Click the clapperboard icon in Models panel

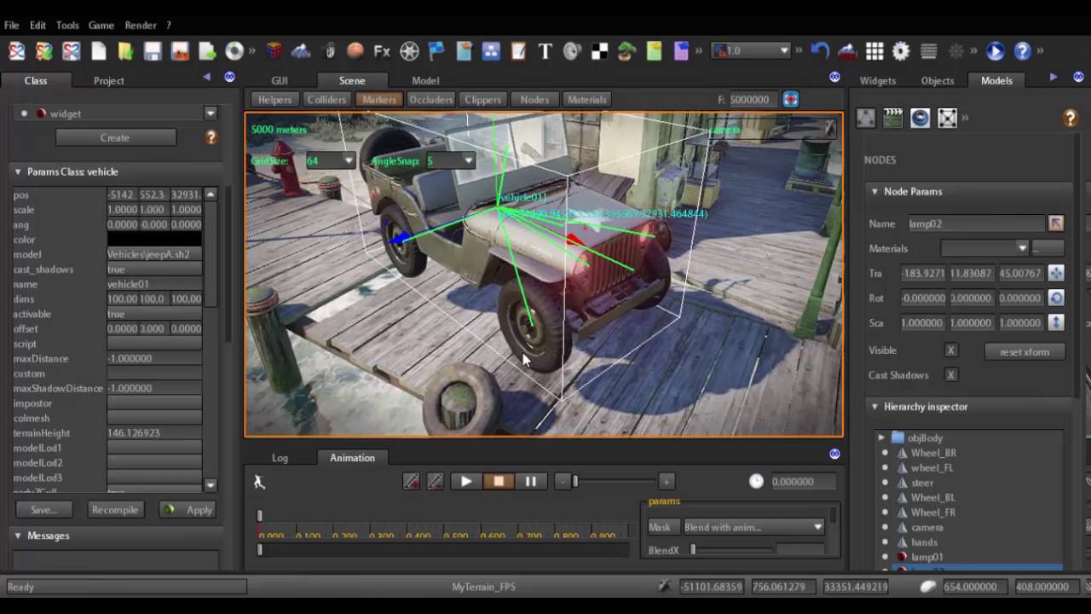tap(892, 118)
